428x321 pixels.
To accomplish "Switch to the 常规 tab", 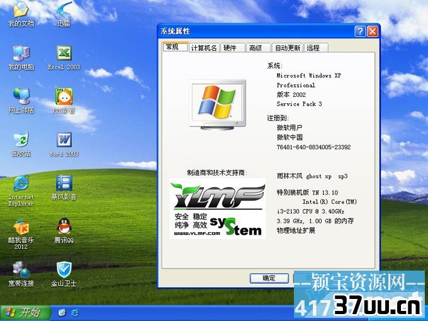I will point(175,47).
